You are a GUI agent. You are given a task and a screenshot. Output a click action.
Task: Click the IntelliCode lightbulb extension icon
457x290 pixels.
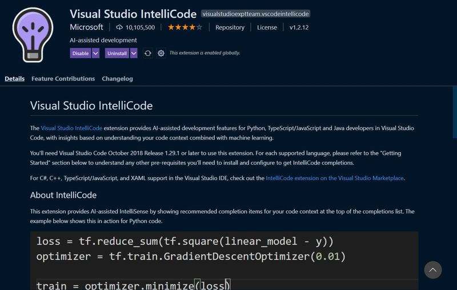point(33,35)
